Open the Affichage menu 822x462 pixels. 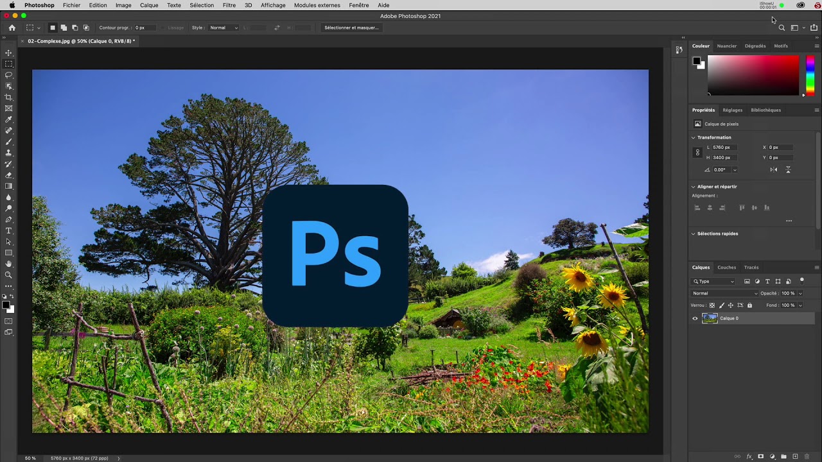(273, 5)
